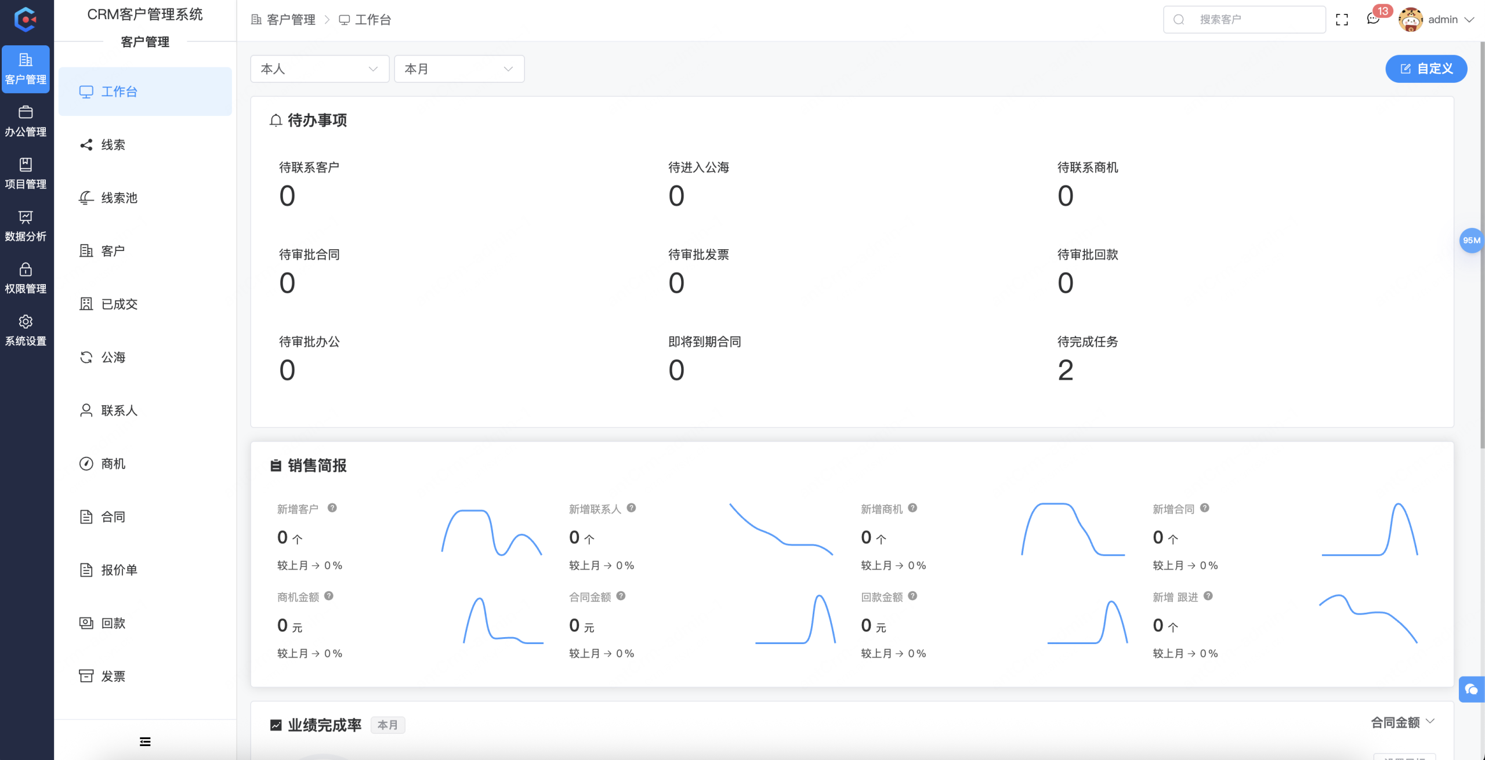Go to 权限管理 from the sidebar
1485x760 pixels.
[26, 277]
